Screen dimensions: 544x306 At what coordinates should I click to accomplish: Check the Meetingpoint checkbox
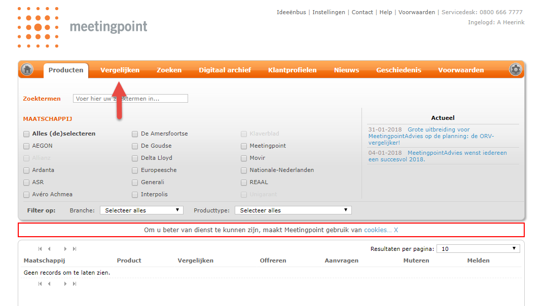coord(244,146)
